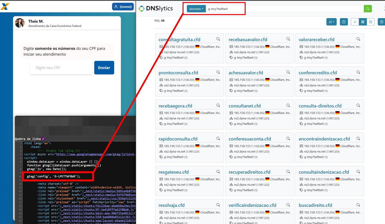Click ns2.dyna-ns.net in conferecredito.cfd card
The width and height of the screenshot is (385, 224).
point(315,85)
